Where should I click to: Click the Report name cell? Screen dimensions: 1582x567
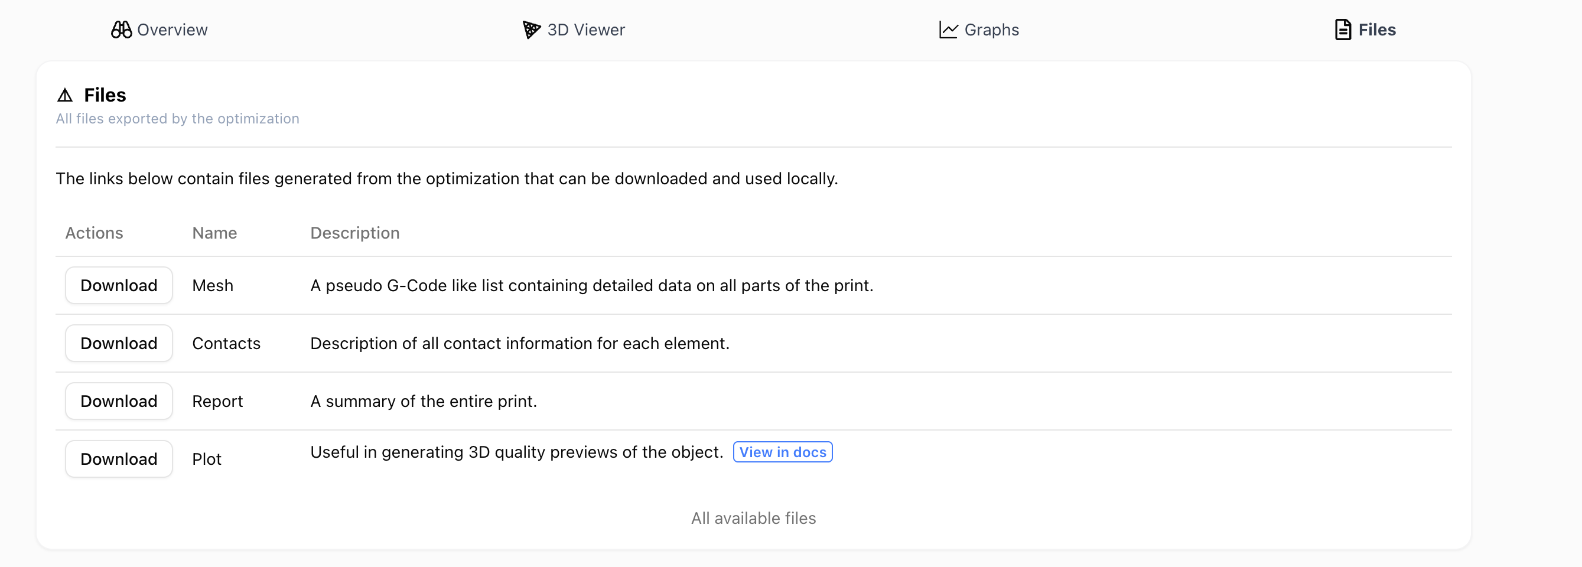coord(218,400)
